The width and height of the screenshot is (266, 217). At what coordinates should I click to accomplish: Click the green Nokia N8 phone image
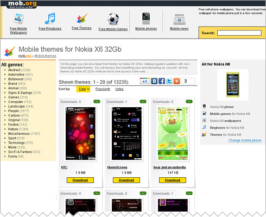(233, 84)
